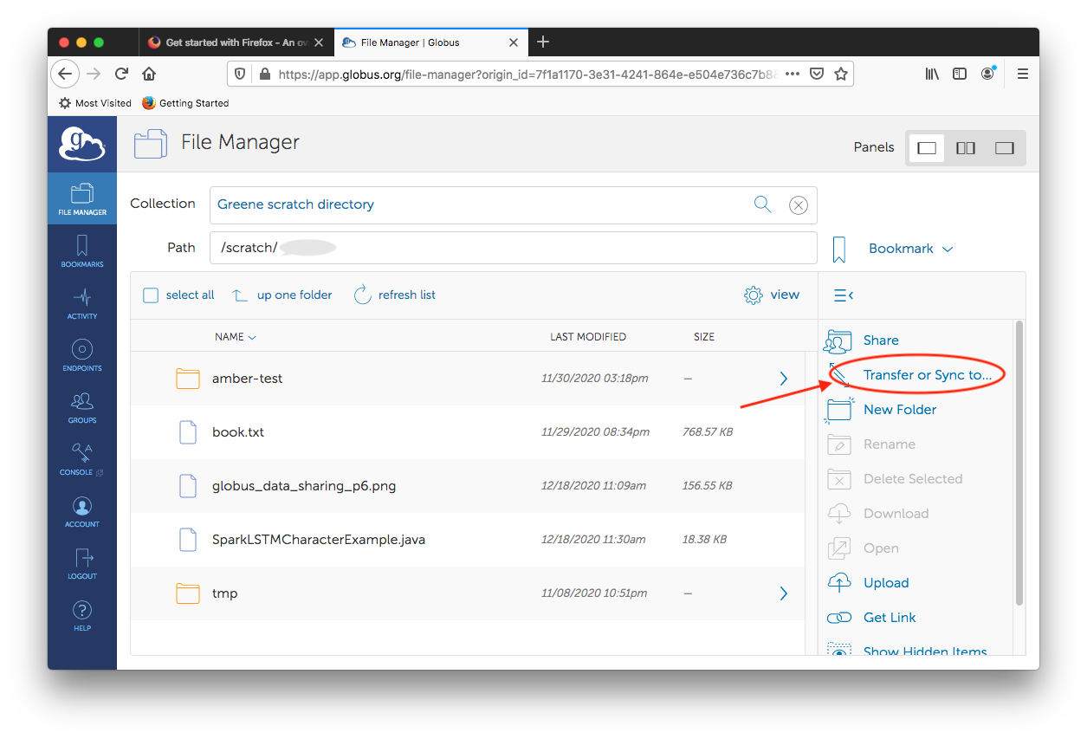Open the Groups sidebar icon
Viewport: 1087px width, 739px height.
coord(82,406)
